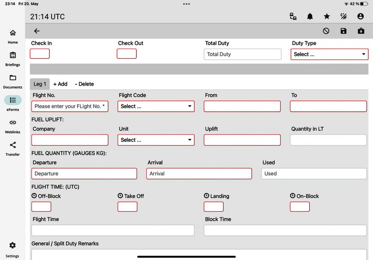Go to Weblinks in sidebar

pos(13,126)
